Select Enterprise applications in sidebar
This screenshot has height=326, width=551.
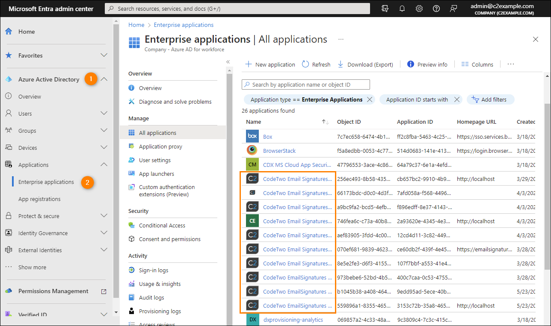tap(46, 182)
